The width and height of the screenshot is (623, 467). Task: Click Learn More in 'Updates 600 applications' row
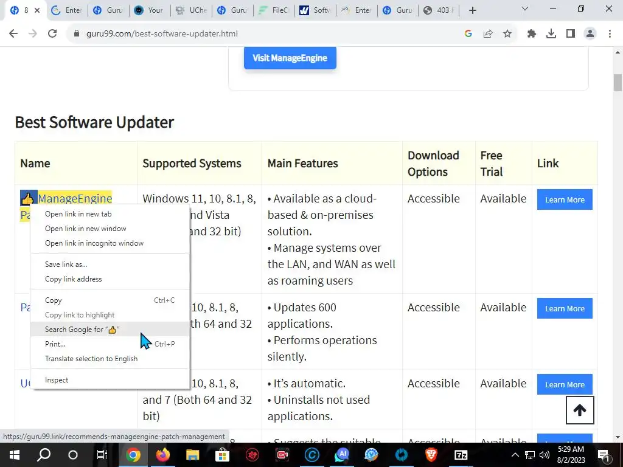coord(565,308)
